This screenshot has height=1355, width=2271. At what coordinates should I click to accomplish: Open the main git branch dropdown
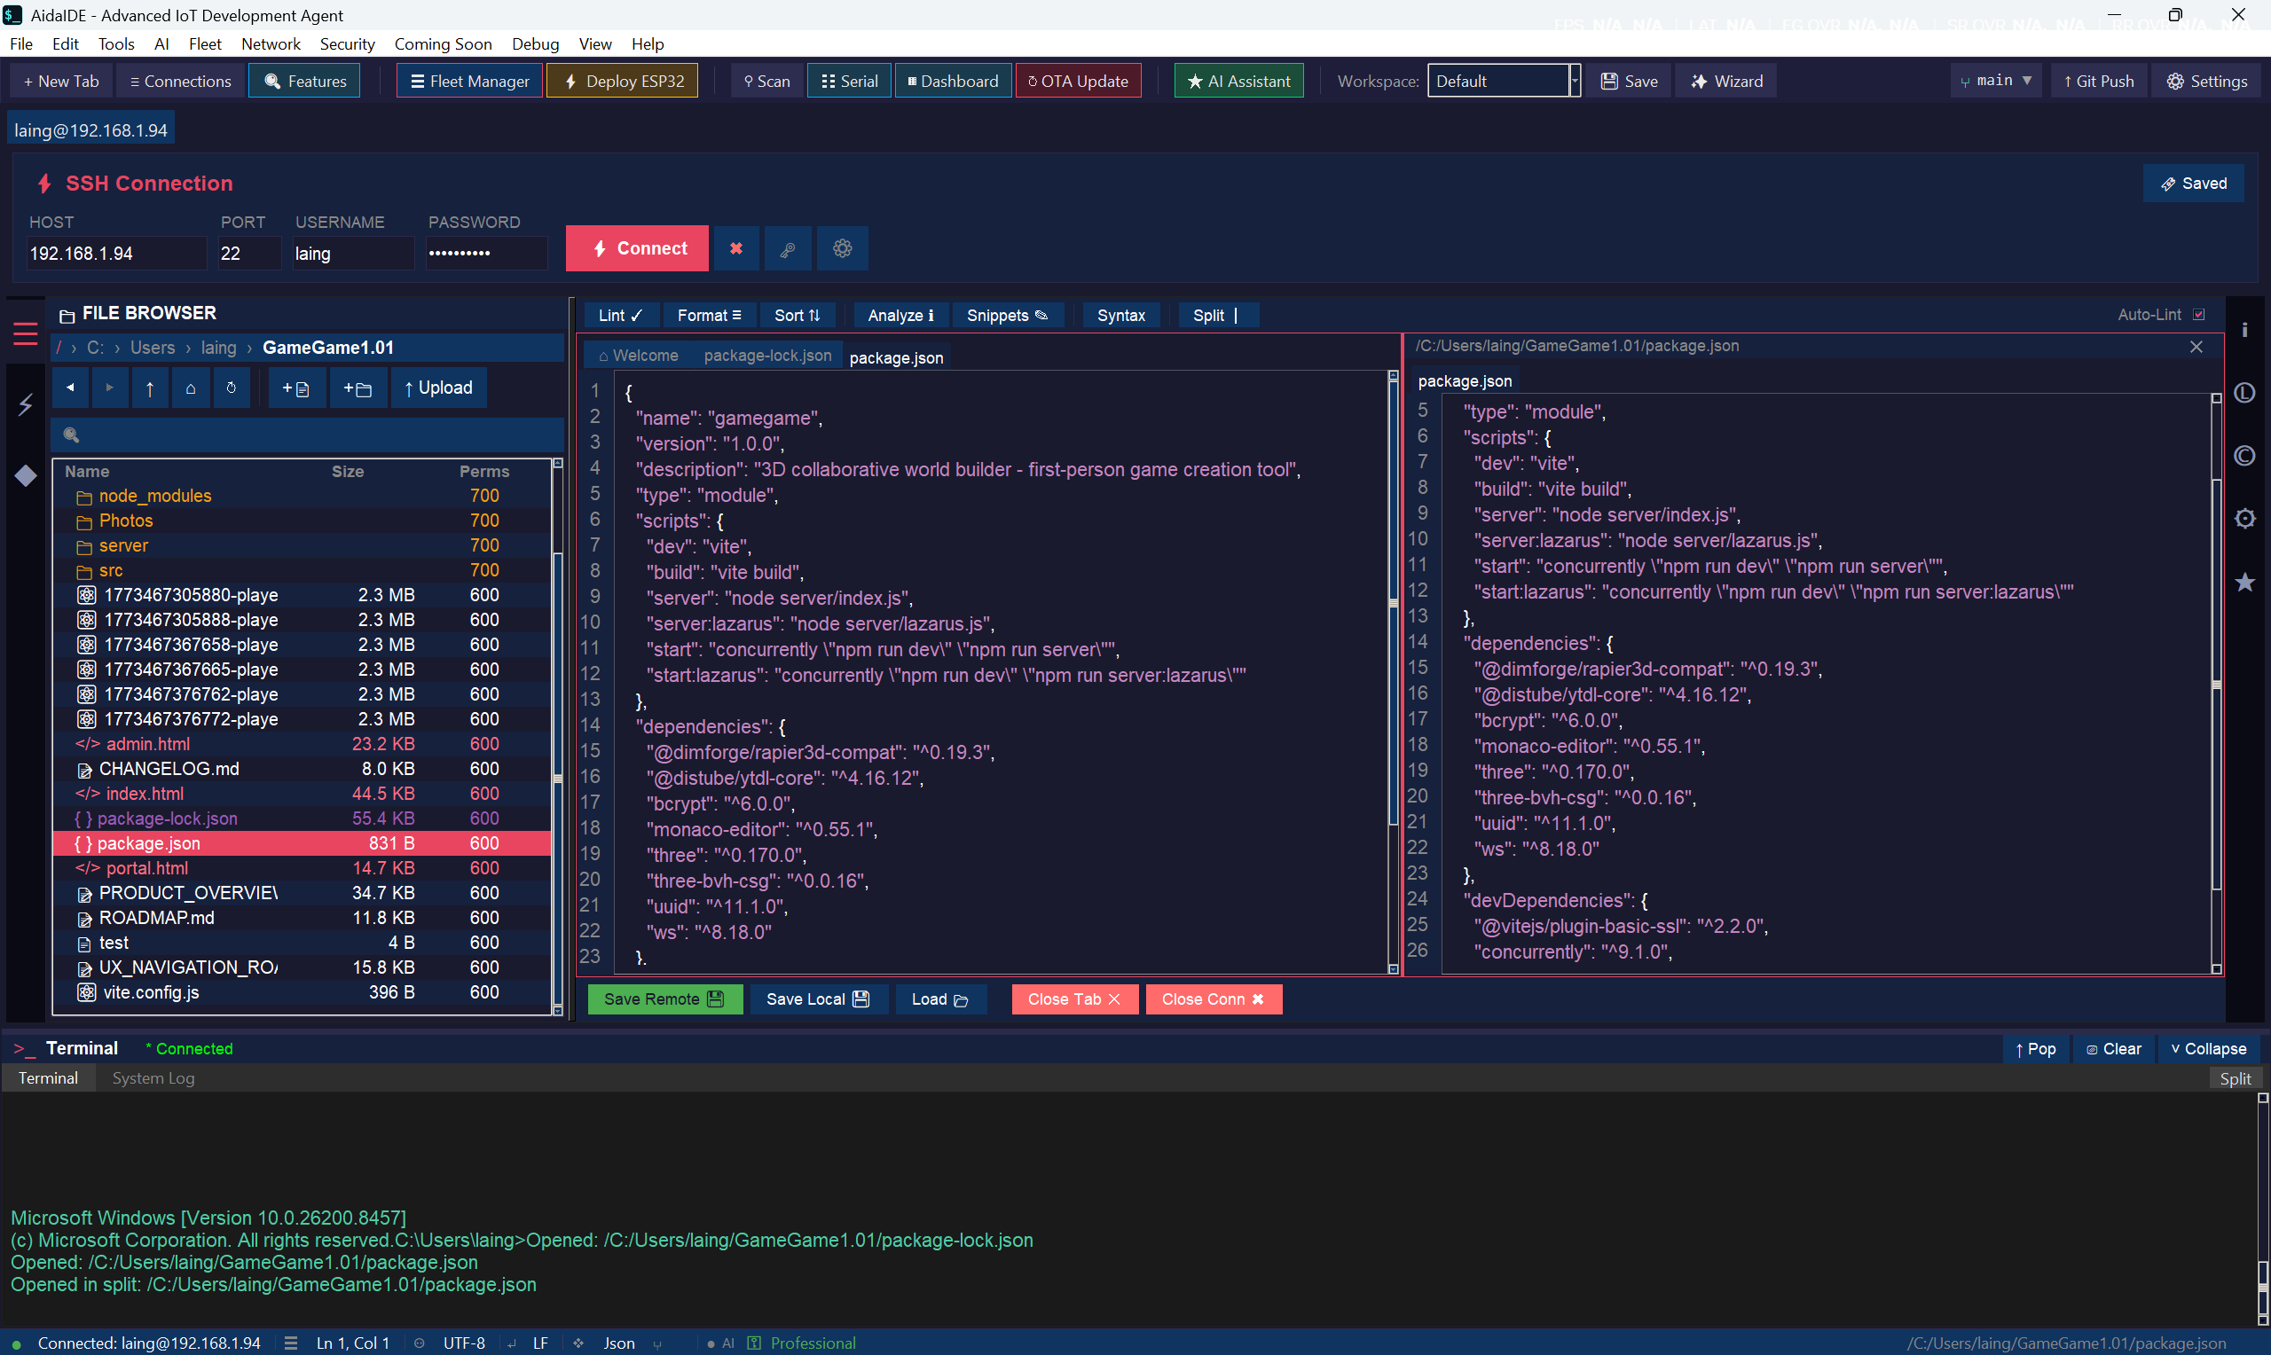coord(1995,81)
